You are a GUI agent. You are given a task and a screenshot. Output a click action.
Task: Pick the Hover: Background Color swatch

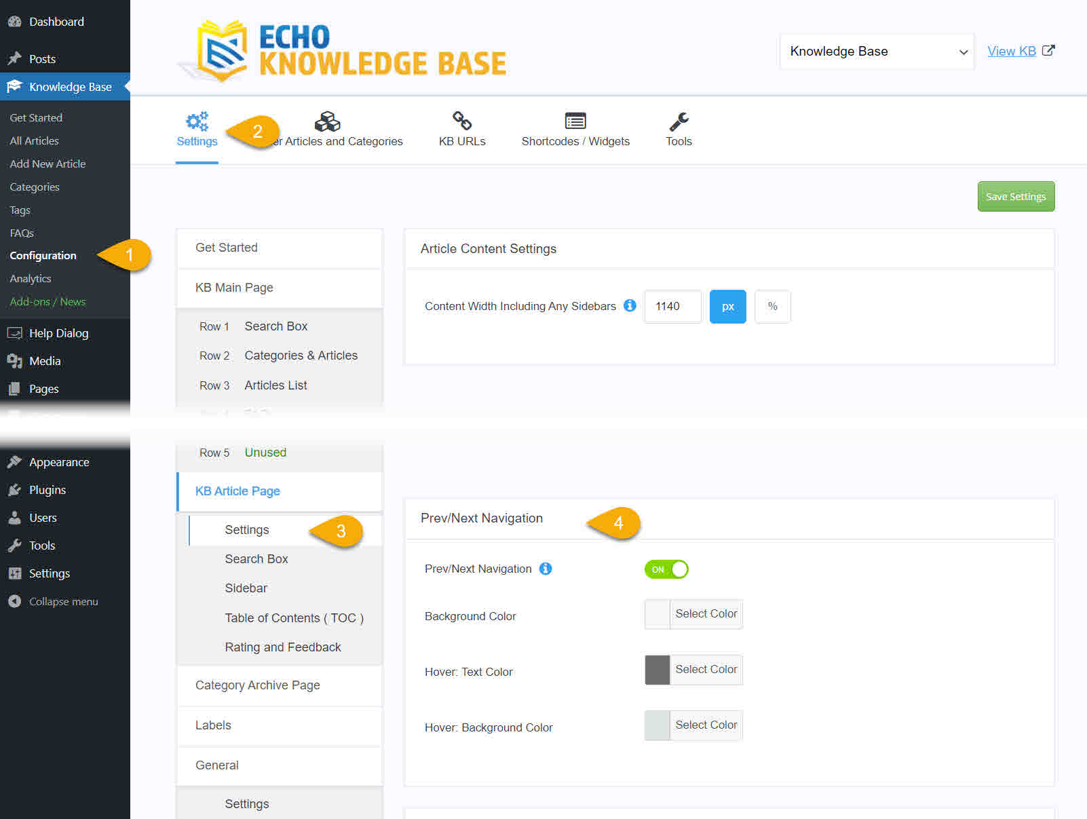[657, 725]
